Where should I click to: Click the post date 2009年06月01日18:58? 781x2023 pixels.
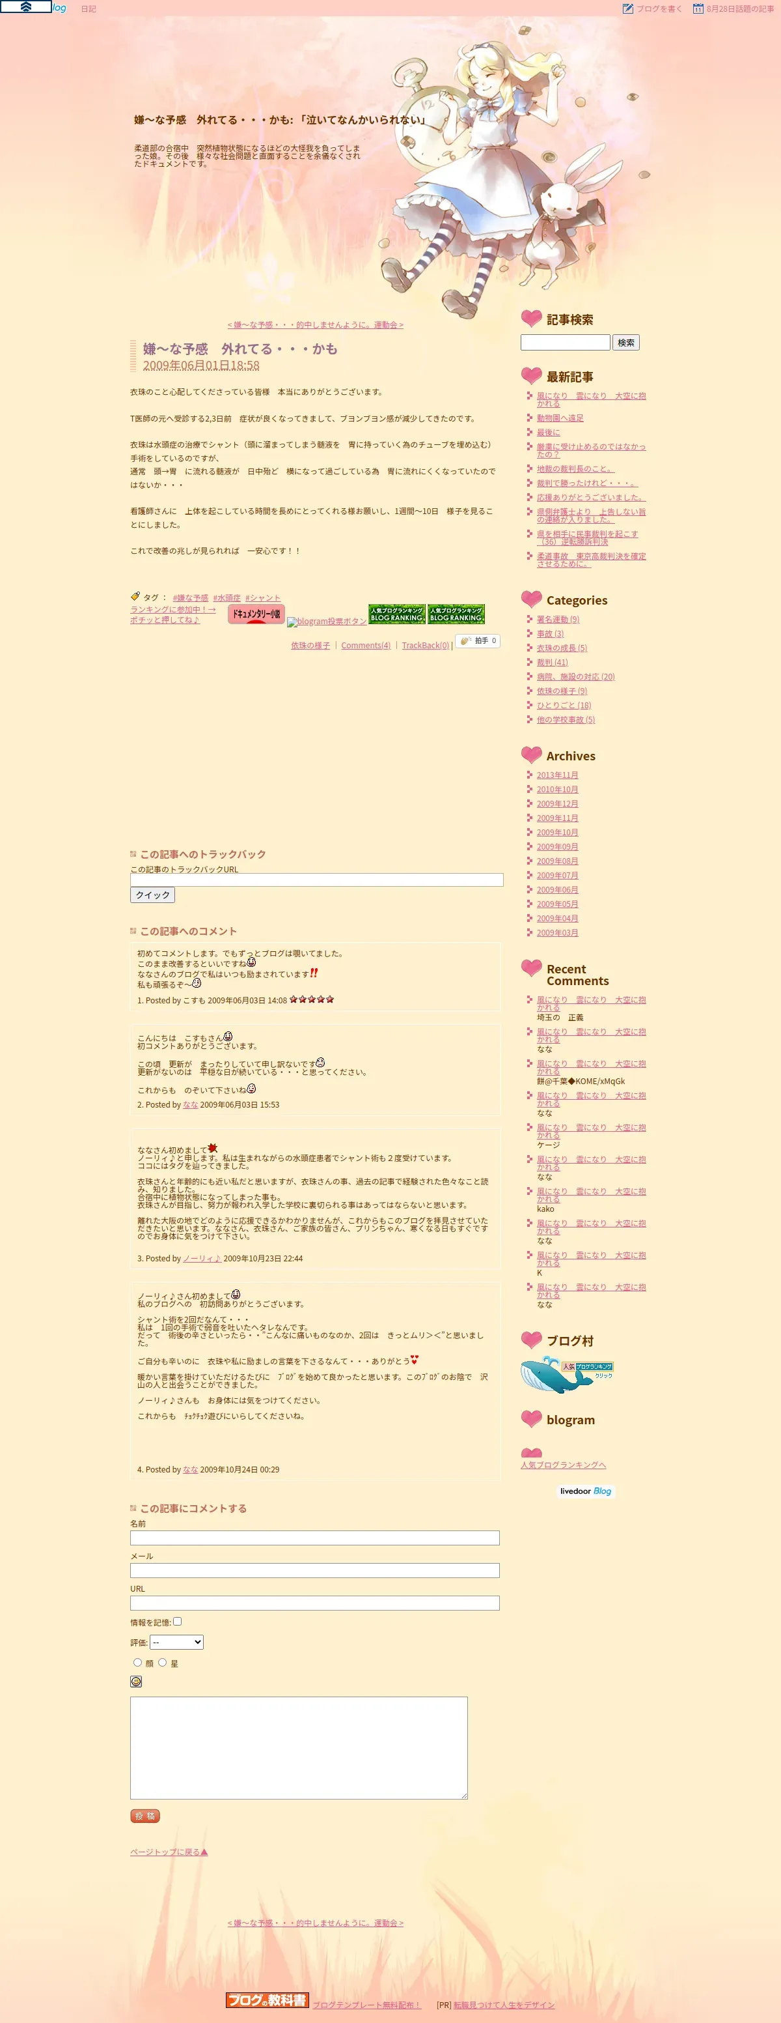tap(200, 365)
